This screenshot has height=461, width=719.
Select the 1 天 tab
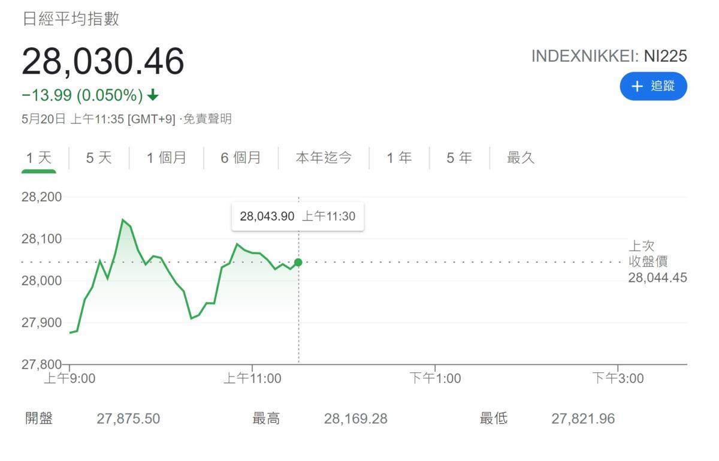pyautogui.click(x=39, y=158)
